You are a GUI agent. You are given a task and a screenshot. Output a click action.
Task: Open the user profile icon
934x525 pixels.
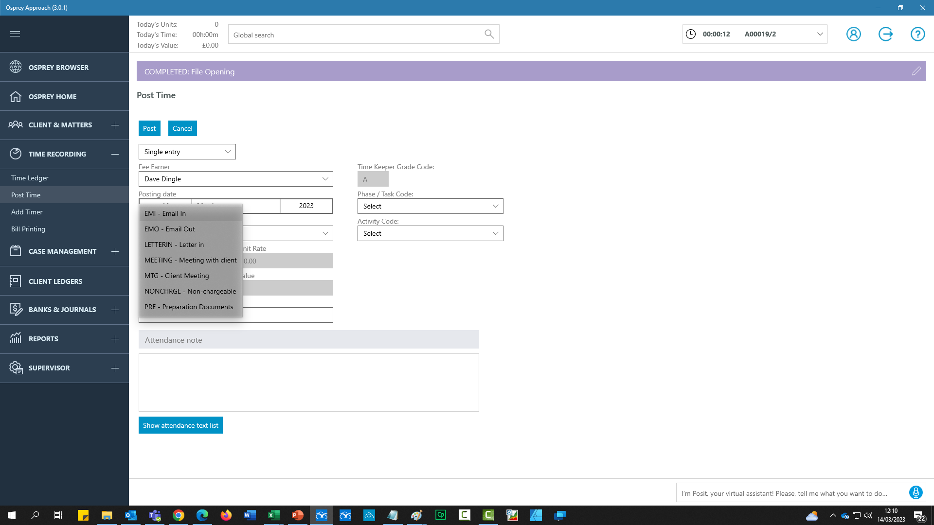[x=853, y=34]
